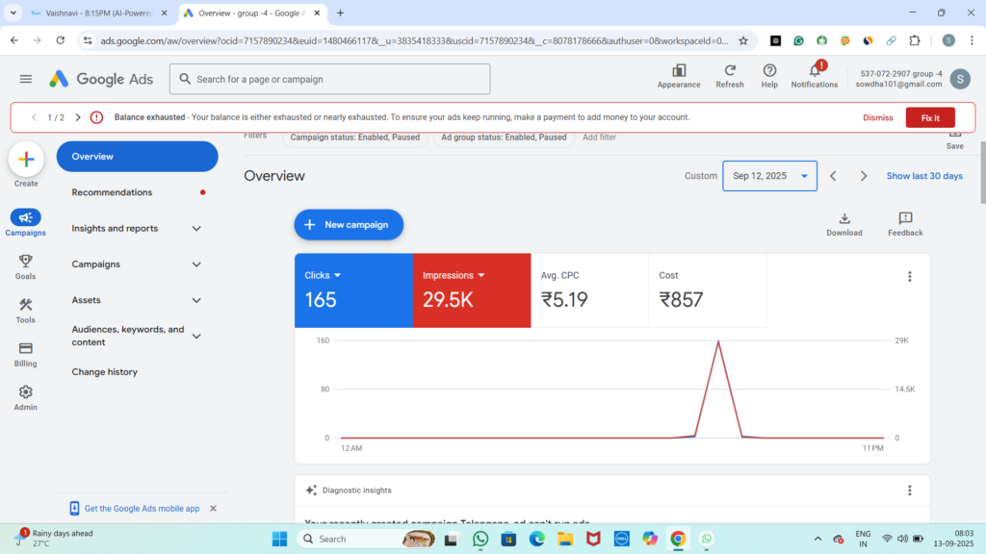This screenshot has height=554, width=986.
Task: Click the Campaign status filter chip
Action: click(354, 137)
